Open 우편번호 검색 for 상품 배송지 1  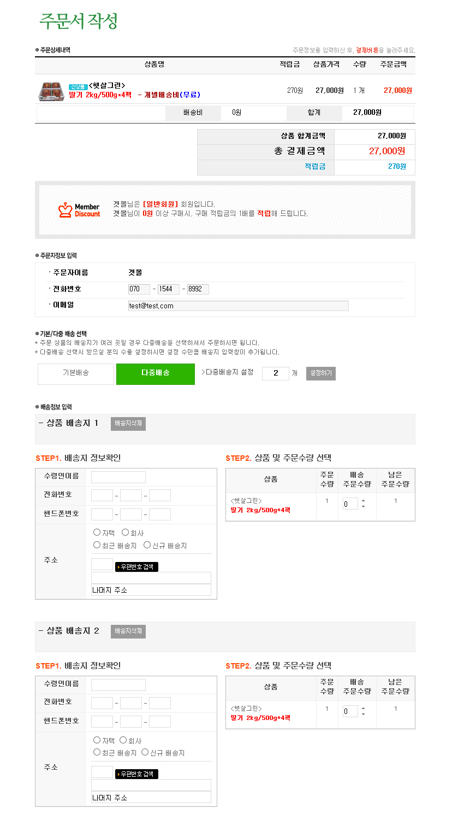[x=136, y=567]
